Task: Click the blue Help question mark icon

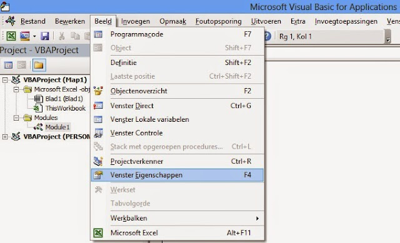Action: point(267,36)
